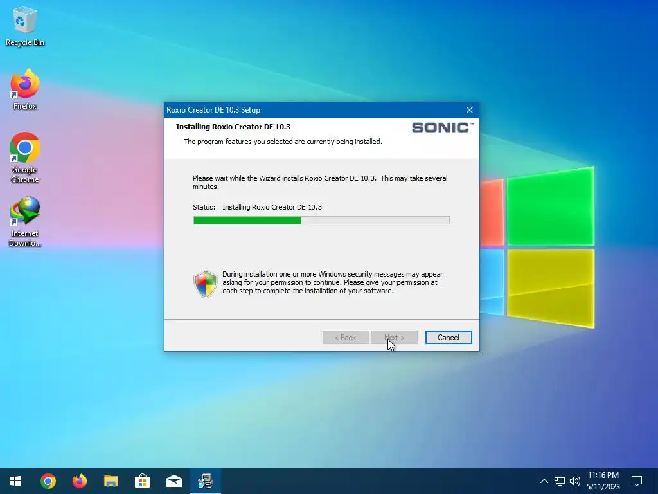Click the green installation progress bar
The width and height of the screenshot is (658, 494).
pyautogui.click(x=321, y=220)
